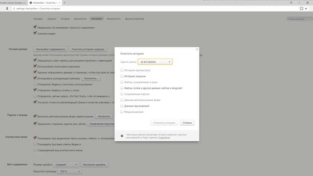Select the Настройки browser tab
Image resolution: width=313 pixels, height=176 pixels.
click(x=45, y=3)
